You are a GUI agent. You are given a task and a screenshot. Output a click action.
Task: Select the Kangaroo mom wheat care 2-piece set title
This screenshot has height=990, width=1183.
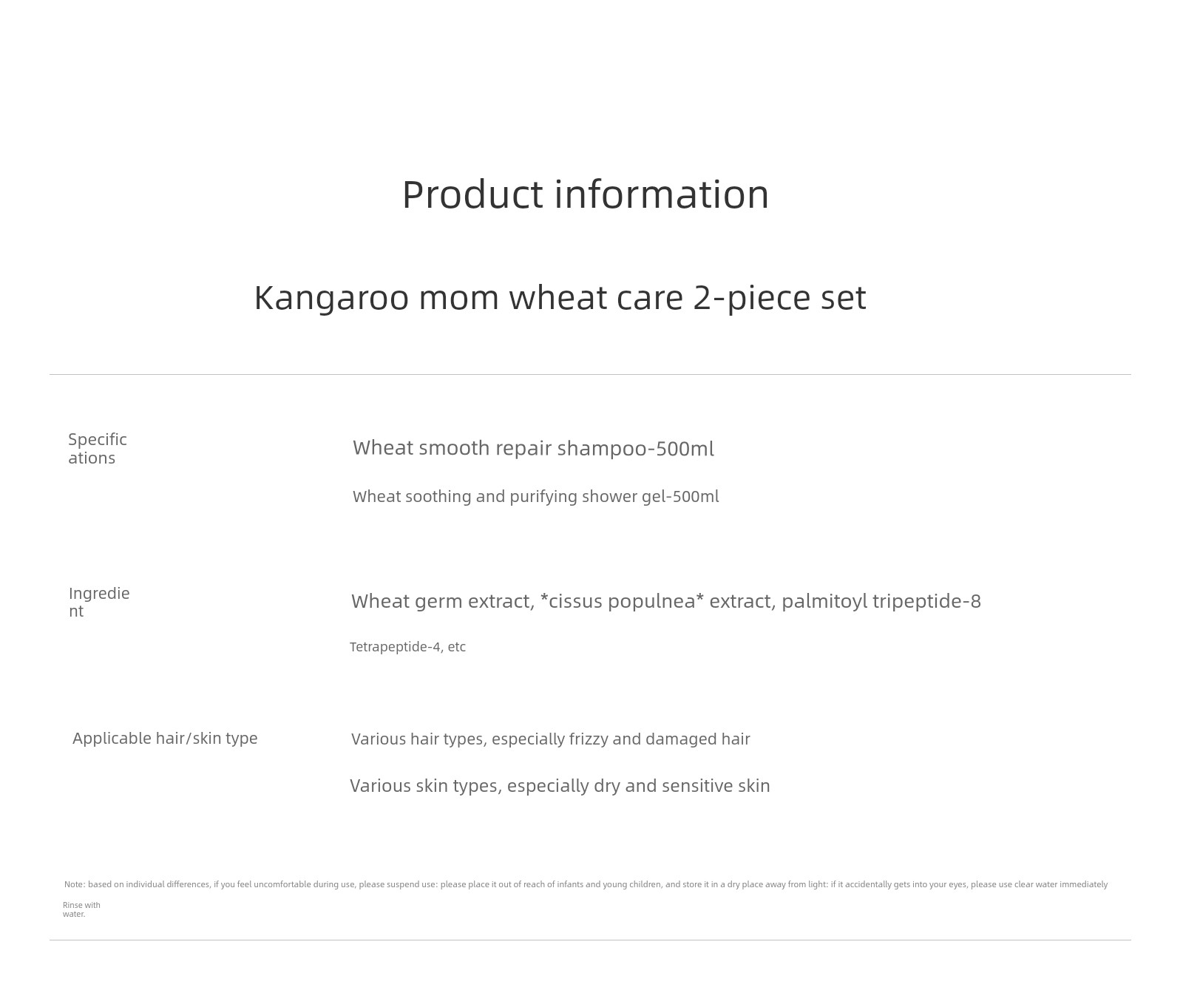[560, 298]
